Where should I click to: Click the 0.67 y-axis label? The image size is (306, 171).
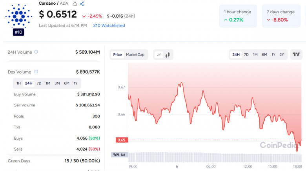(x=121, y=87)
